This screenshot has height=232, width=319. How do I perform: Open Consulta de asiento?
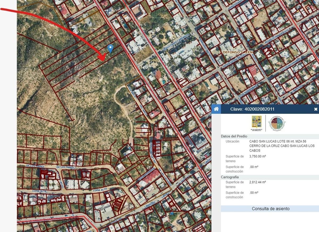pyautogui.click(x=271, y=209)
